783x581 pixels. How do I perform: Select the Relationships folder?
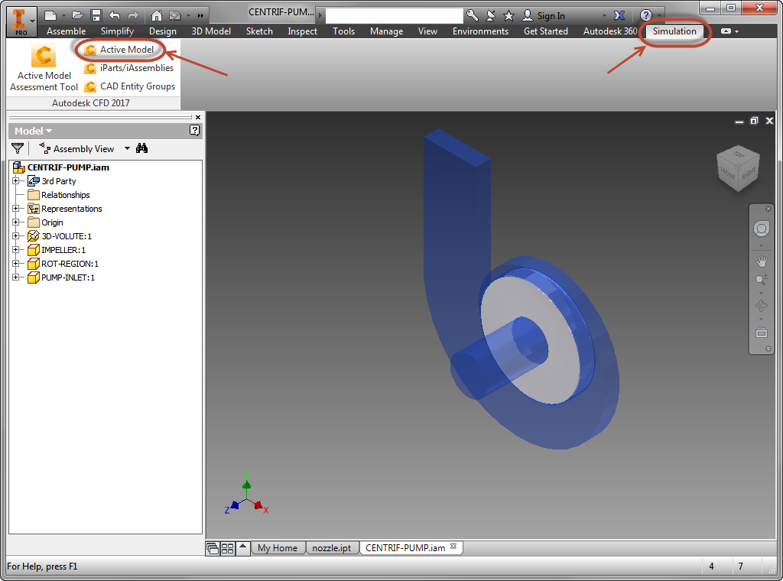pyautogui.click(x=66, y=195)
